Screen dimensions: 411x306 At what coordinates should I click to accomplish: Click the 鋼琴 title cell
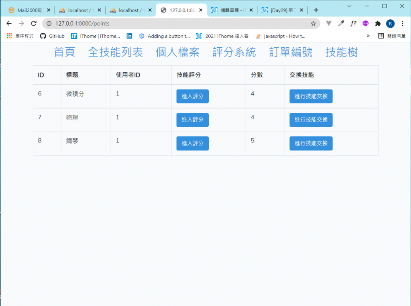86,144
